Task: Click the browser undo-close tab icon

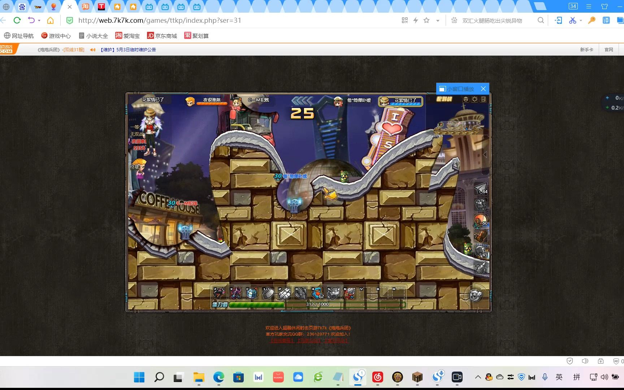Action: tap(31, 20)
